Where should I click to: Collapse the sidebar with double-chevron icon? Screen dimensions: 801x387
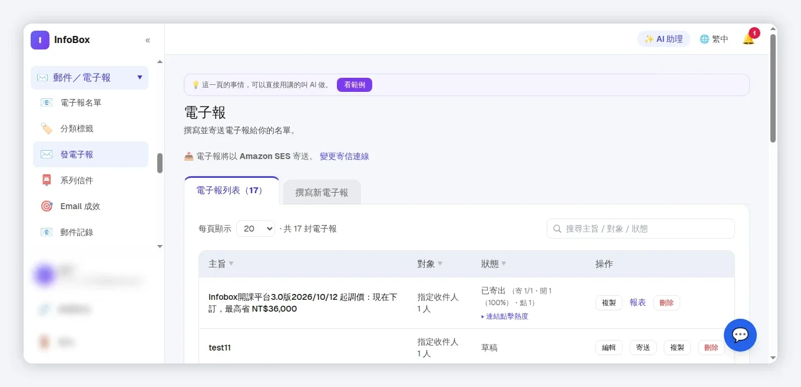tap(148, 40)
